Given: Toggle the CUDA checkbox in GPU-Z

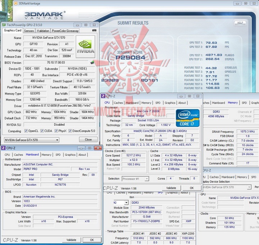Looking at the screenshot, I should click(x=42, y=131).
